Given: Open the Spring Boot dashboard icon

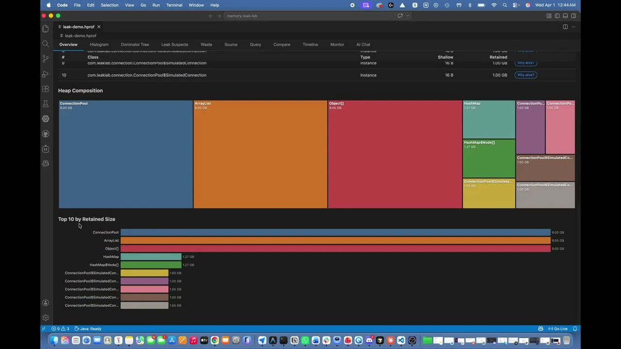Looking at the screenshot, I should [x=46, y=119].
